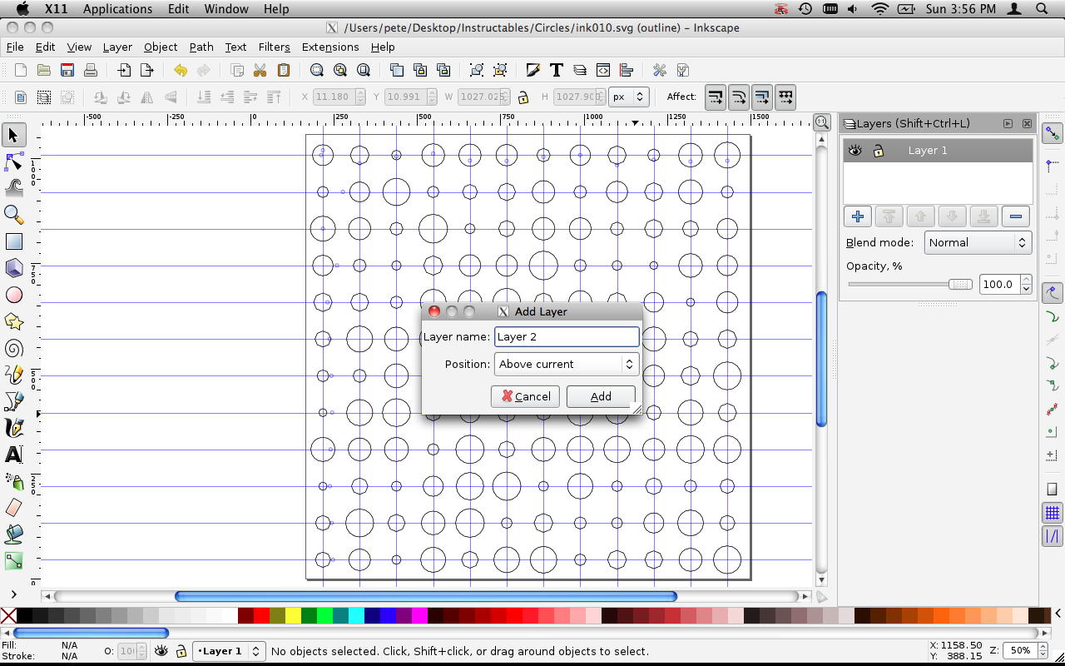Toggle Layer 1 lock icon
This screenshot has width=1065, height=666.
[878, 150]
